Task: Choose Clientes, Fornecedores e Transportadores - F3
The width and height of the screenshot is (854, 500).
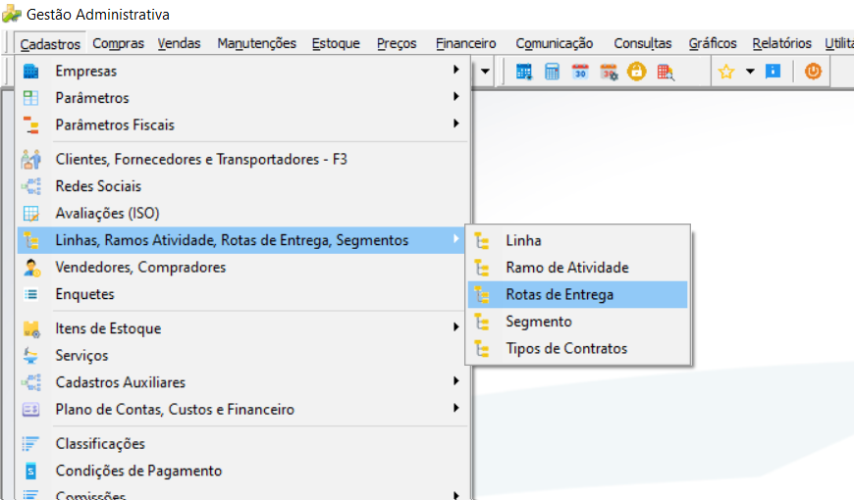Action: pos(242,159)
